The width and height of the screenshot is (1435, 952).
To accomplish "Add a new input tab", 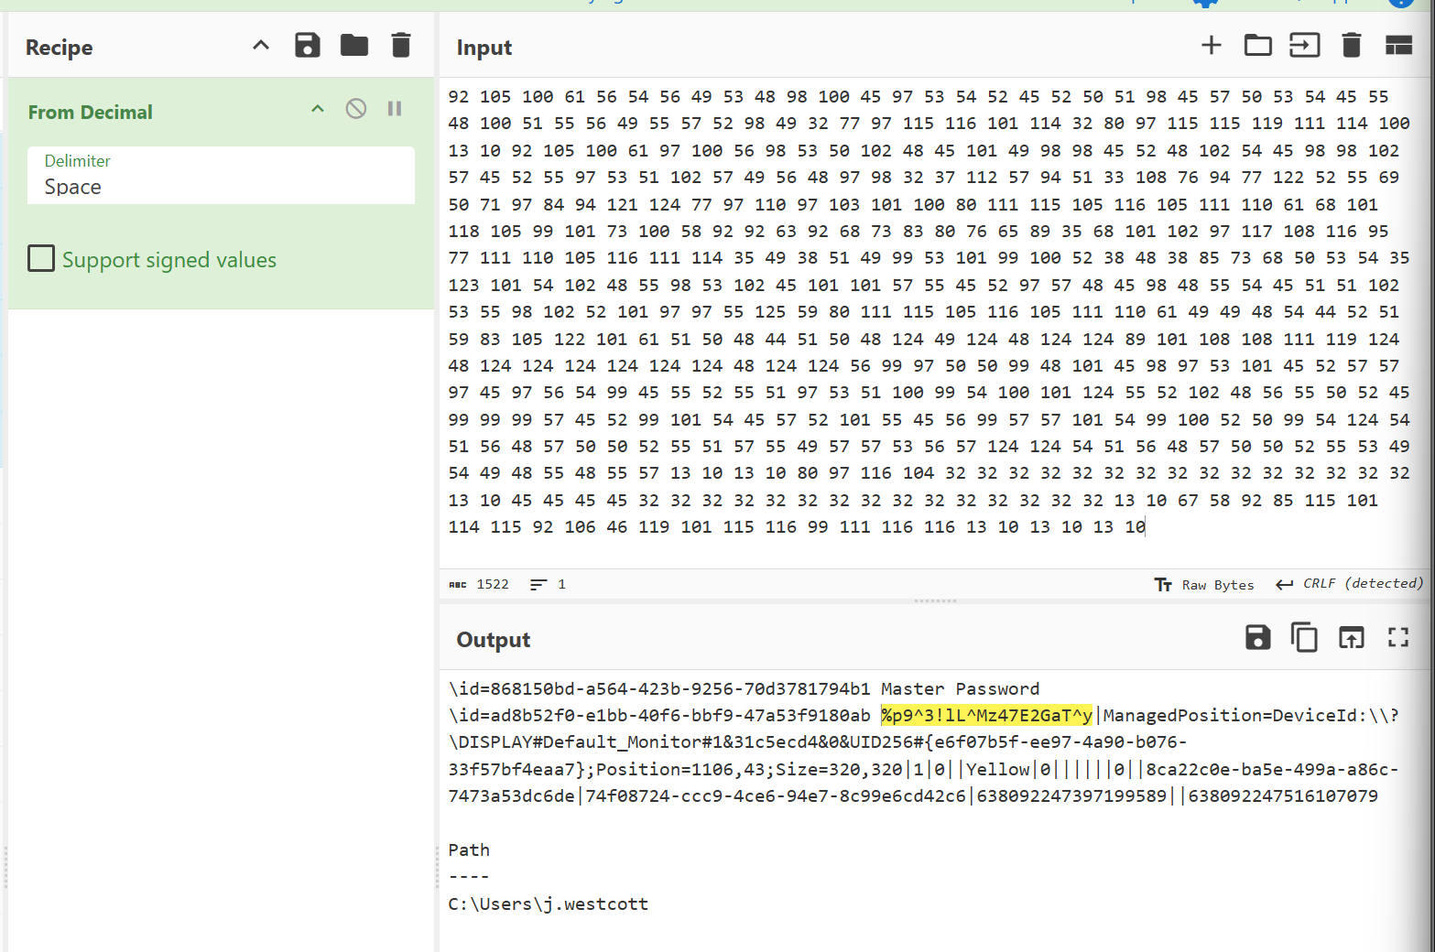I will [x=1212, y=45].
